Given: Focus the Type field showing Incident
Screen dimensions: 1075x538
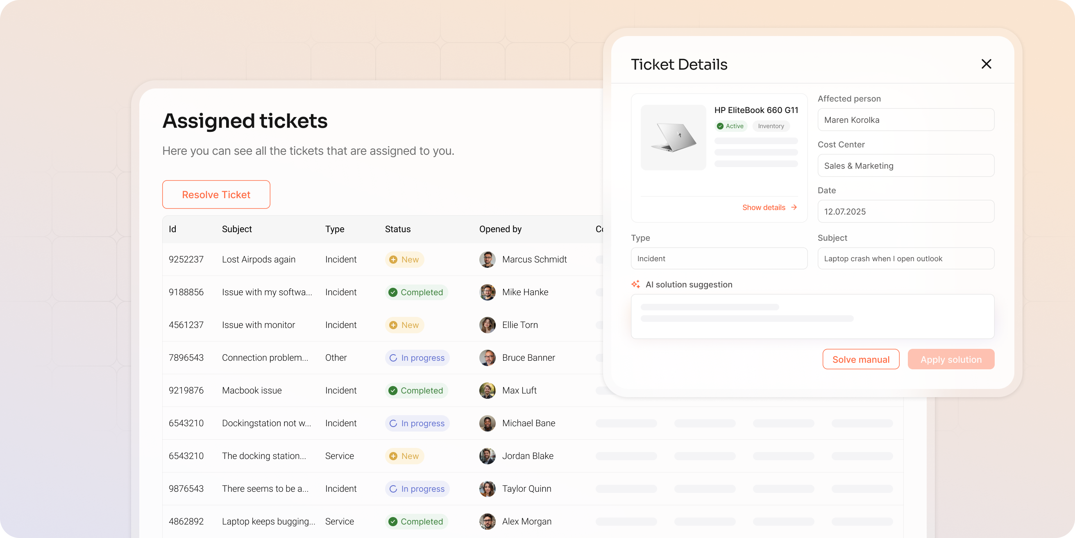Looking at the screenshot, I should (719, 259).
